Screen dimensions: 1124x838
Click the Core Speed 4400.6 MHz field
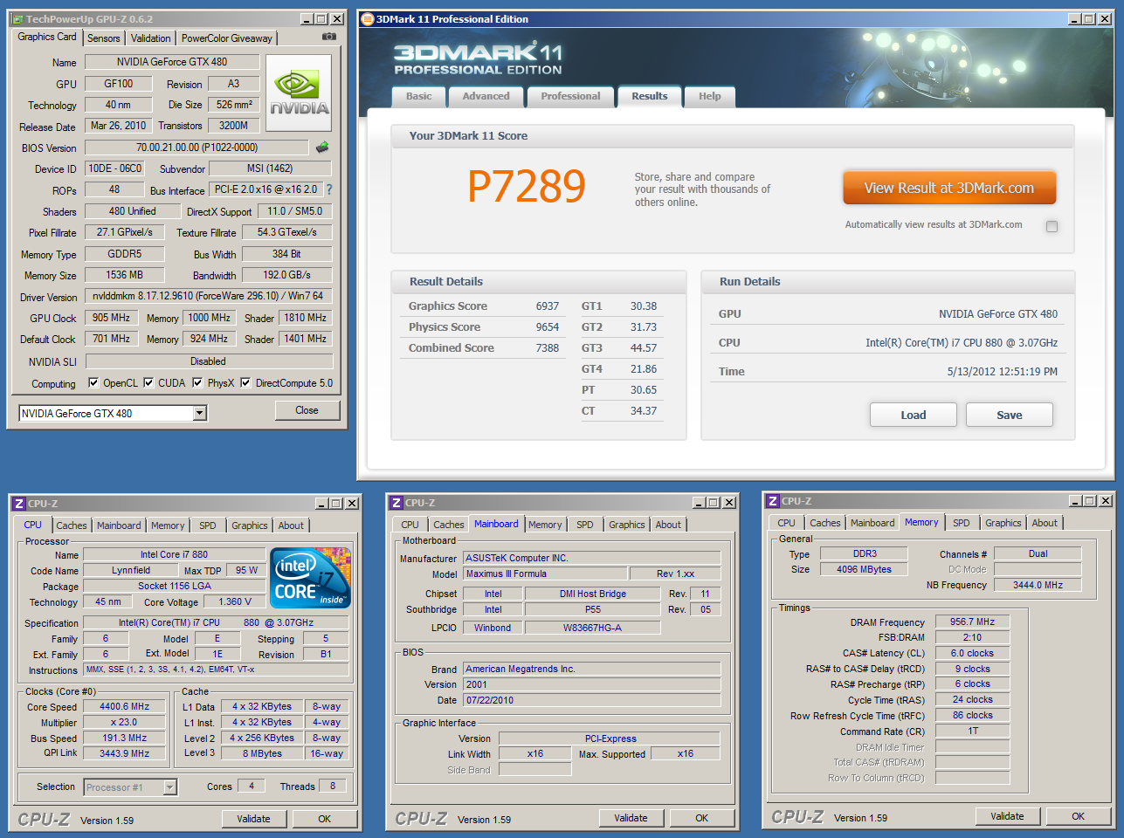(124, 706)
